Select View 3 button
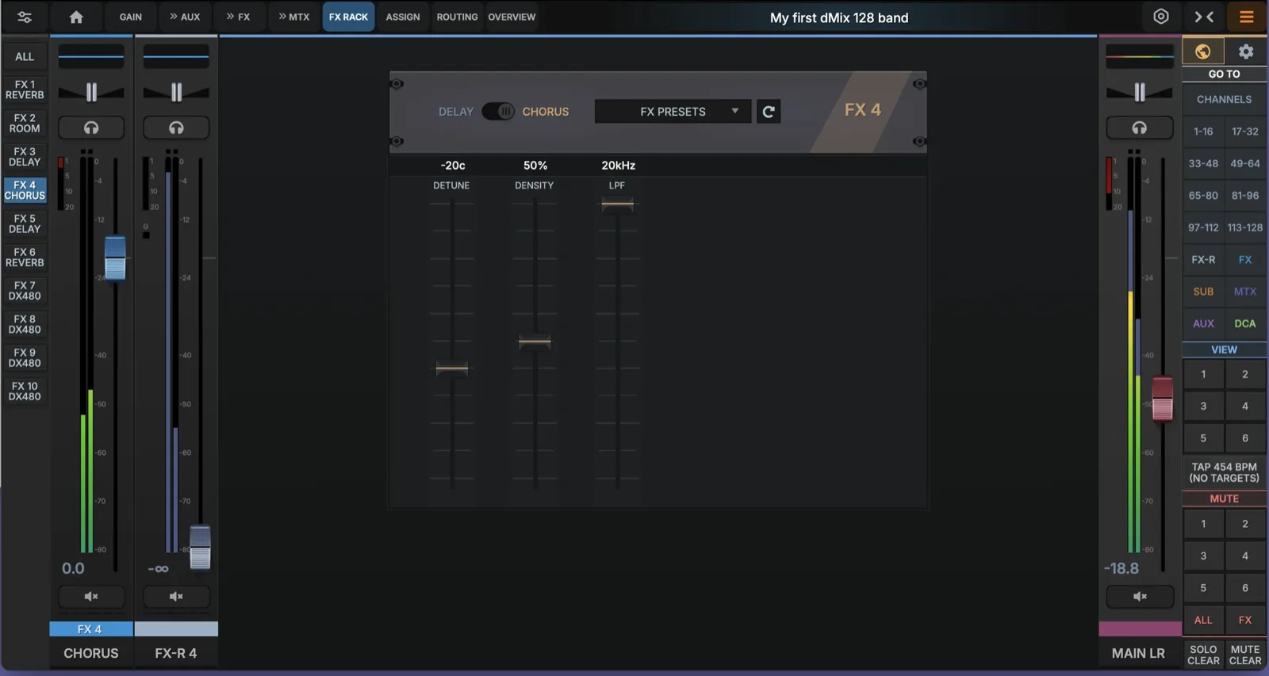Screen dimensions: 1269x676 click(1203, 406)
